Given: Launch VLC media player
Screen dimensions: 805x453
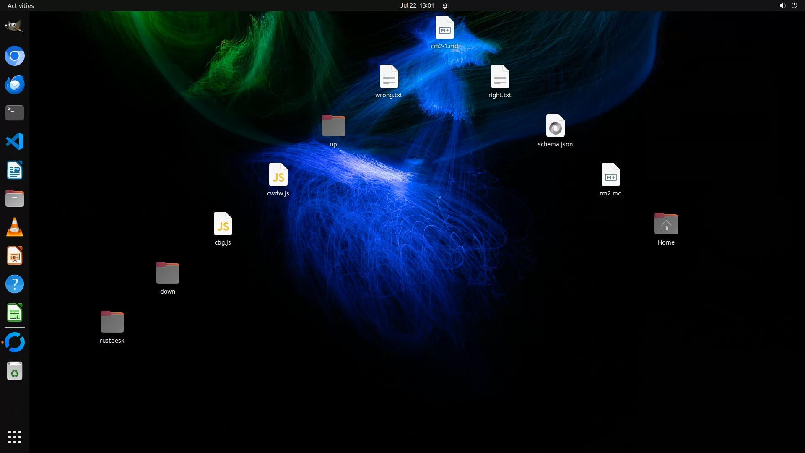Looking at the screenshot, I should [14, 227].
